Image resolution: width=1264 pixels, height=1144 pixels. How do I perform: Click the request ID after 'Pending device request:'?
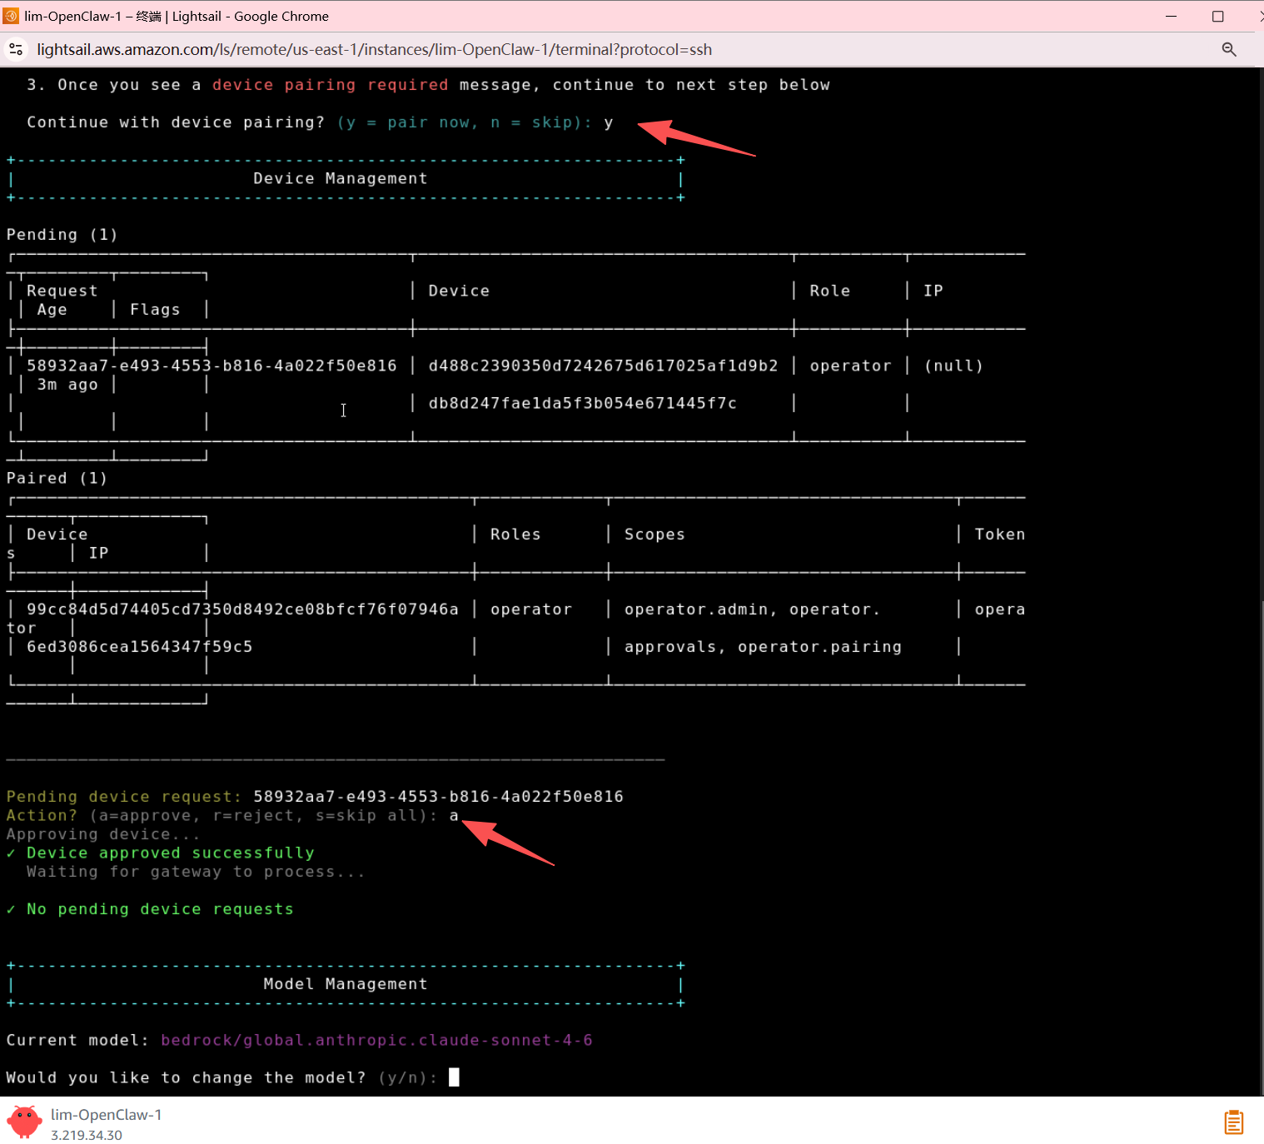(x=438, y=797)
